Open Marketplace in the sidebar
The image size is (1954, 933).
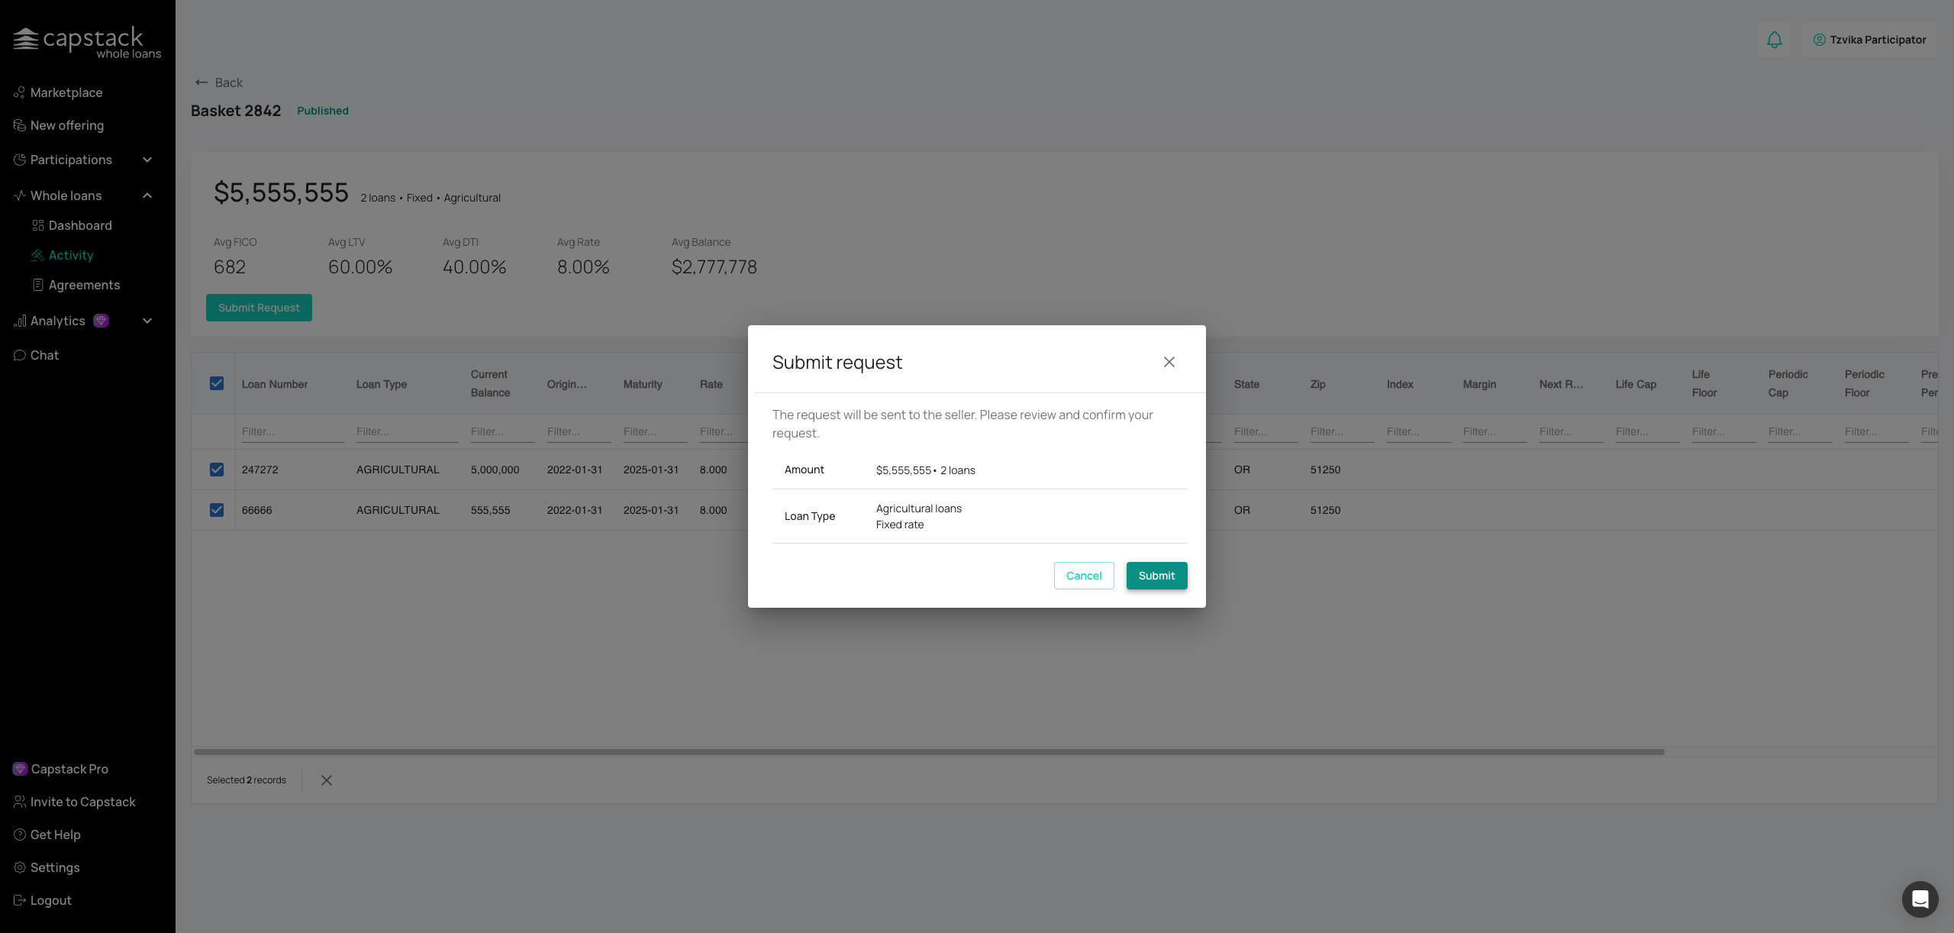(x=66, y=92)
